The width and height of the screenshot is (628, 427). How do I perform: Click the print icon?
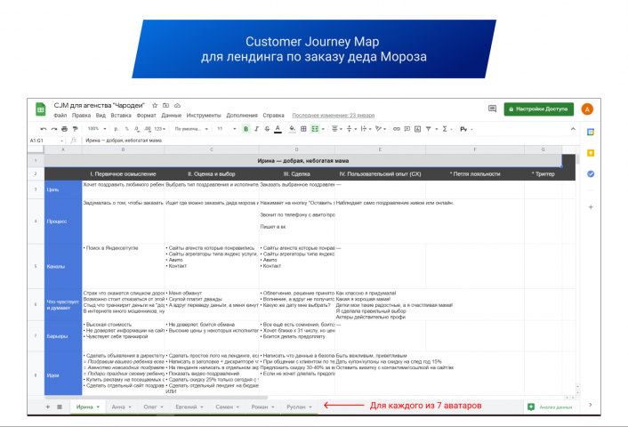64,129
